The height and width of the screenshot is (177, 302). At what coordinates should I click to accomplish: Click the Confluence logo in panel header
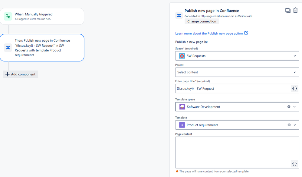point(179,16)
